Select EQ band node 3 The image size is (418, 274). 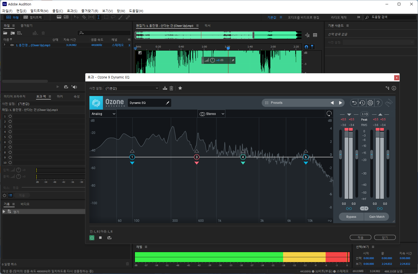coord(197,157)
